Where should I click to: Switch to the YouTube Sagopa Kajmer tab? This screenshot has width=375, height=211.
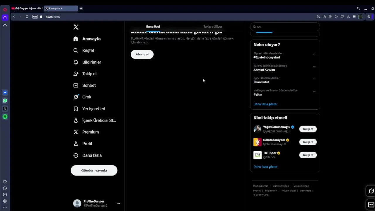(27, 8)
